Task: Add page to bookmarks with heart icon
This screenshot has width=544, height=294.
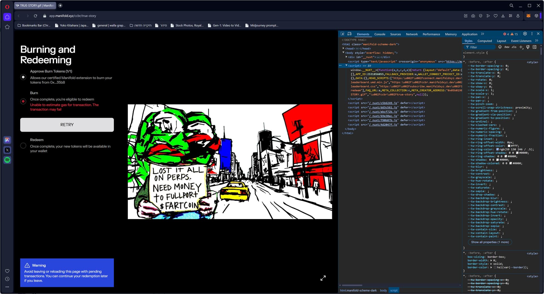Action: click(x=496, y=16)
